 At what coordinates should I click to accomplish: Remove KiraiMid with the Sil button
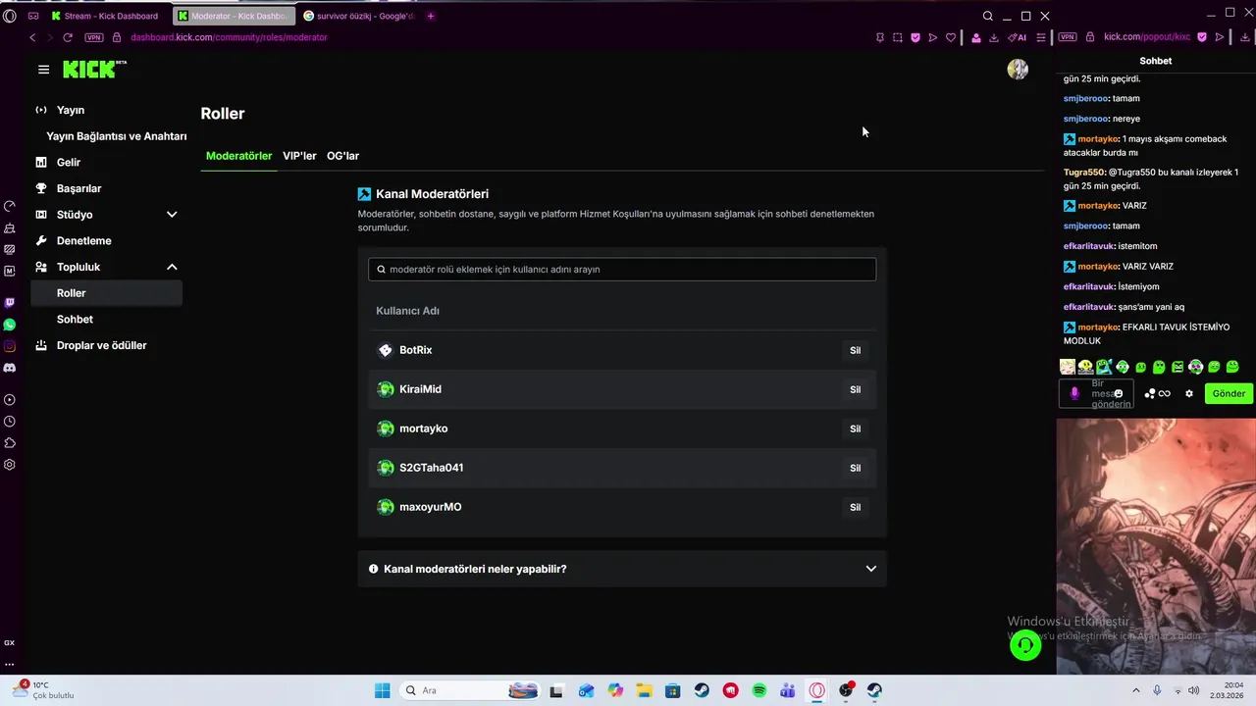(856, 389)
